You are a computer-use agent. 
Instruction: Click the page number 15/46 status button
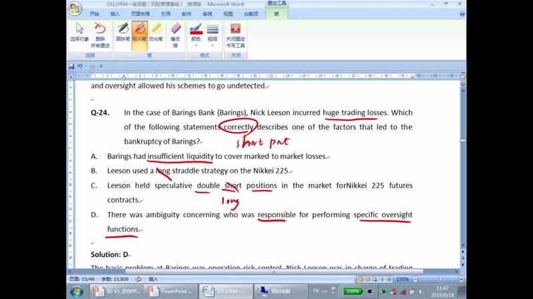click(83, 279)
